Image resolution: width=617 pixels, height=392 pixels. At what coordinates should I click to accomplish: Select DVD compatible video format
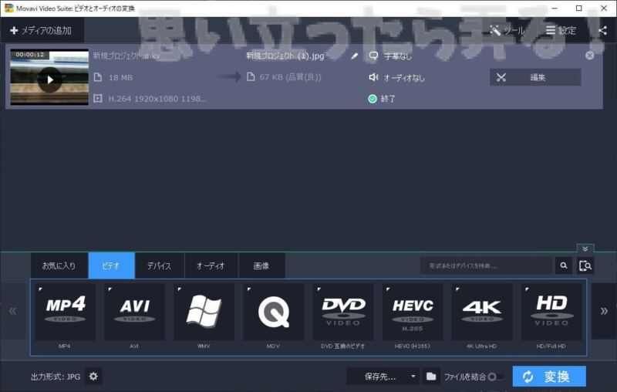tap(343, 312)
